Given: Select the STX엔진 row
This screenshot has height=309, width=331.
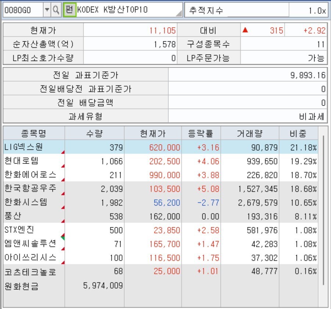Looking at the screenshot, I should coord(161,230).
